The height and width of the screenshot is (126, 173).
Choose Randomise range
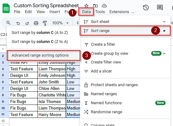[x=125, y=112]
